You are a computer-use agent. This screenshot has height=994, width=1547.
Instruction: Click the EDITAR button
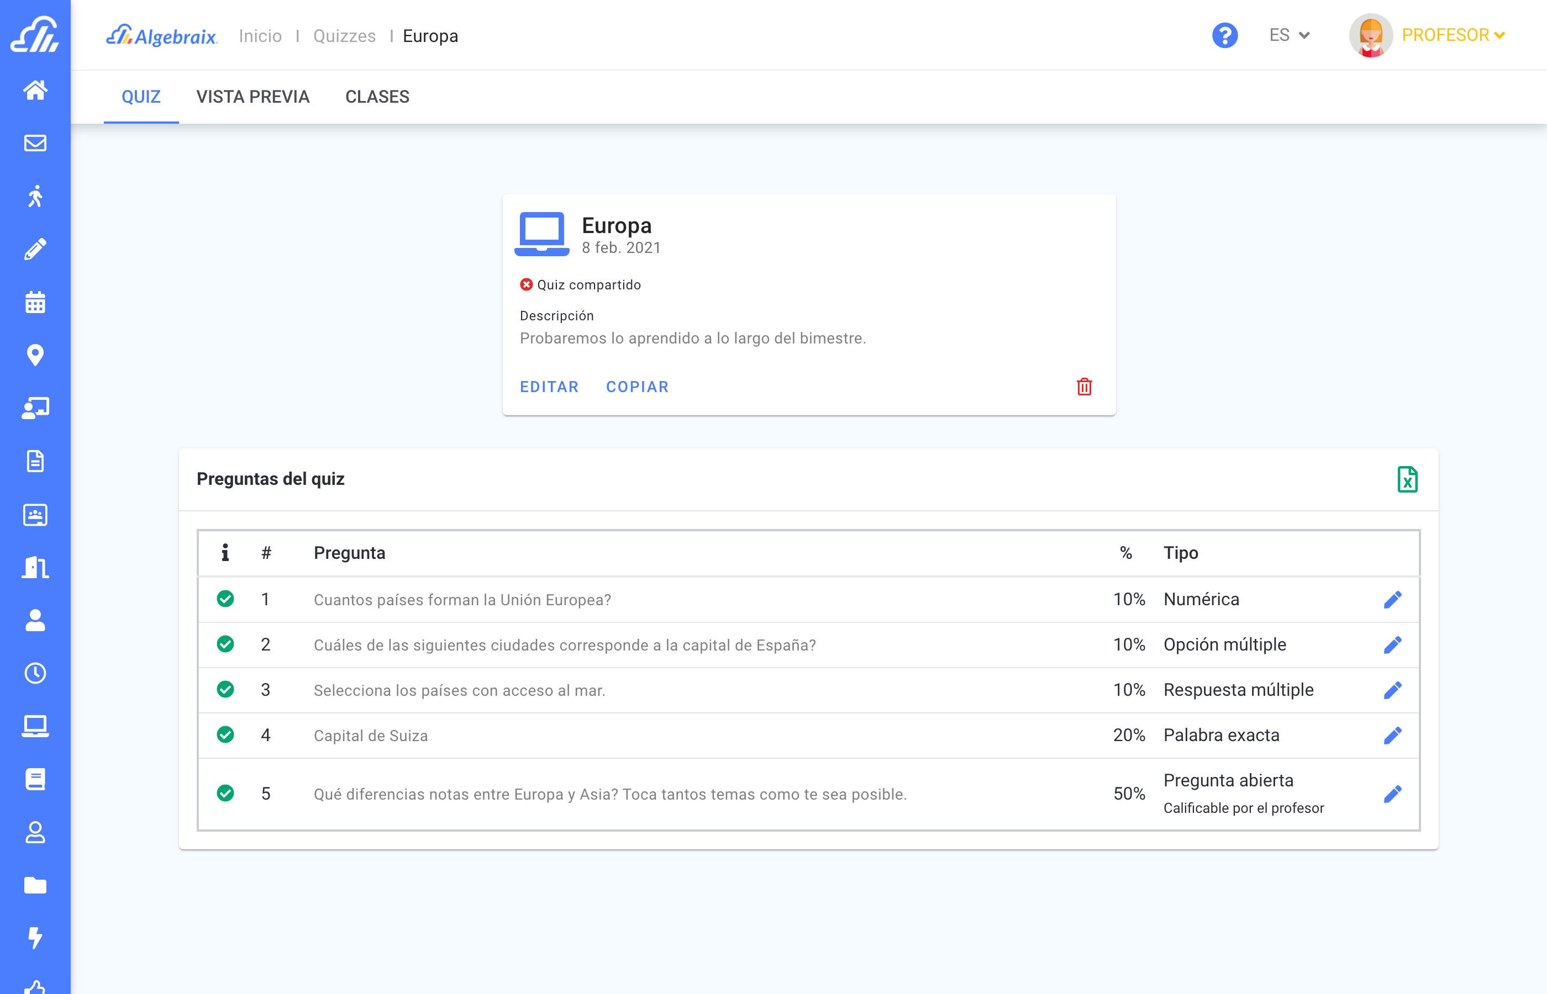pos(549,387)
